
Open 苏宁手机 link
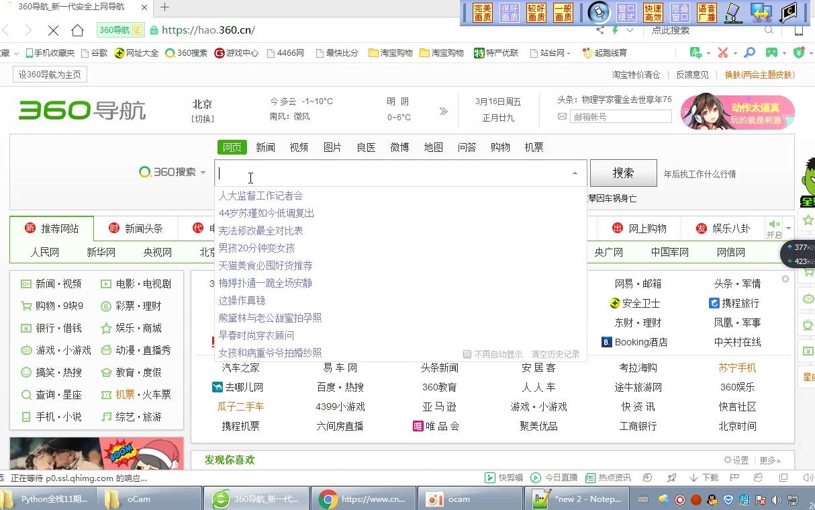(737, 368)
